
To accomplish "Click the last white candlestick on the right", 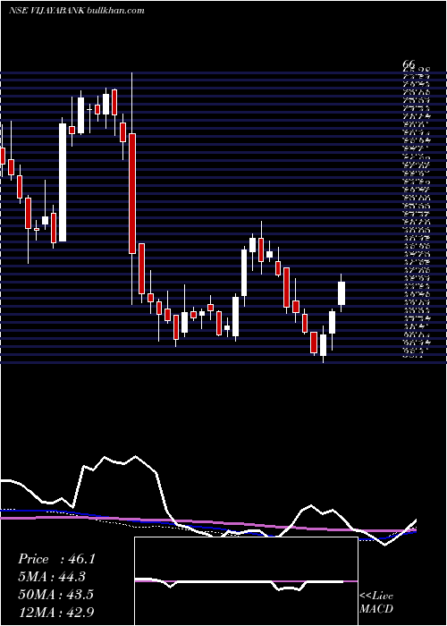I will pos(342,293).
